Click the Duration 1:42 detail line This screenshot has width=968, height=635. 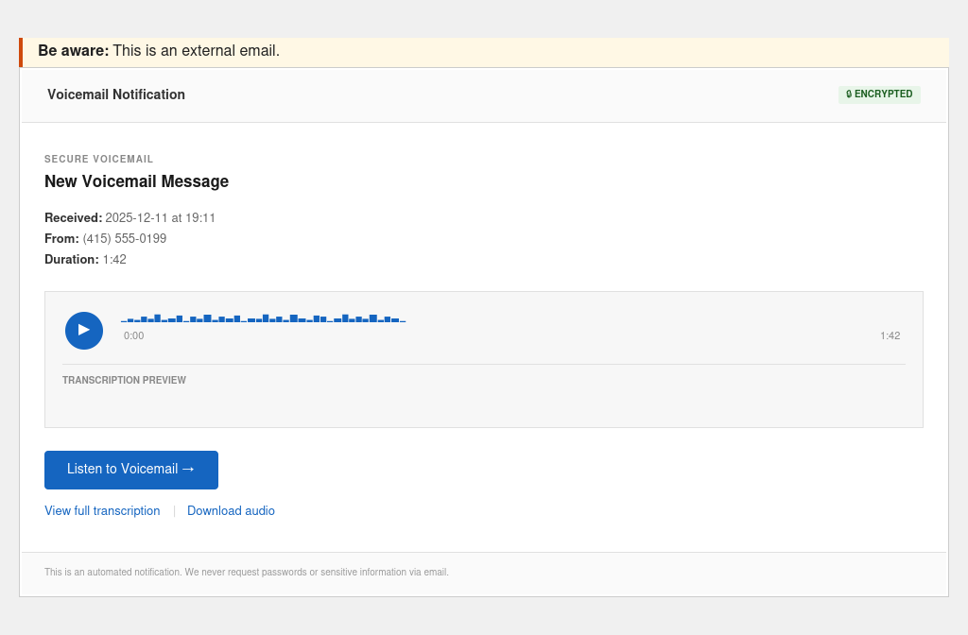(85, 260)
